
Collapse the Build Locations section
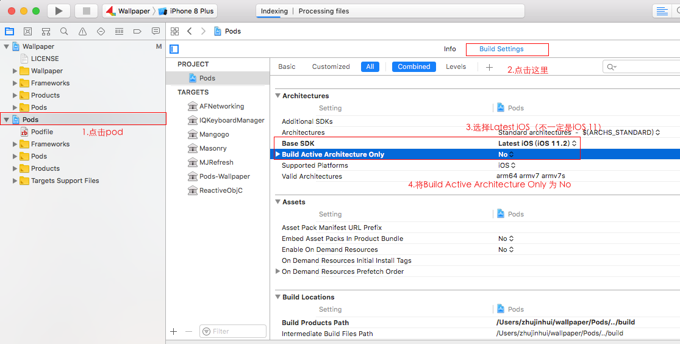277,297
